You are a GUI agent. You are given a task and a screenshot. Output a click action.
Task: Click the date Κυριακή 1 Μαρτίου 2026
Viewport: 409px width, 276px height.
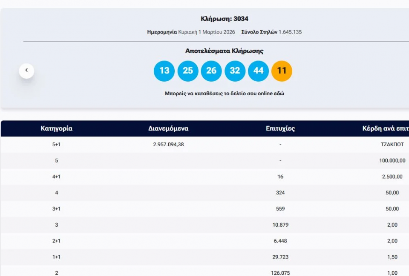(x=206, y=32)
